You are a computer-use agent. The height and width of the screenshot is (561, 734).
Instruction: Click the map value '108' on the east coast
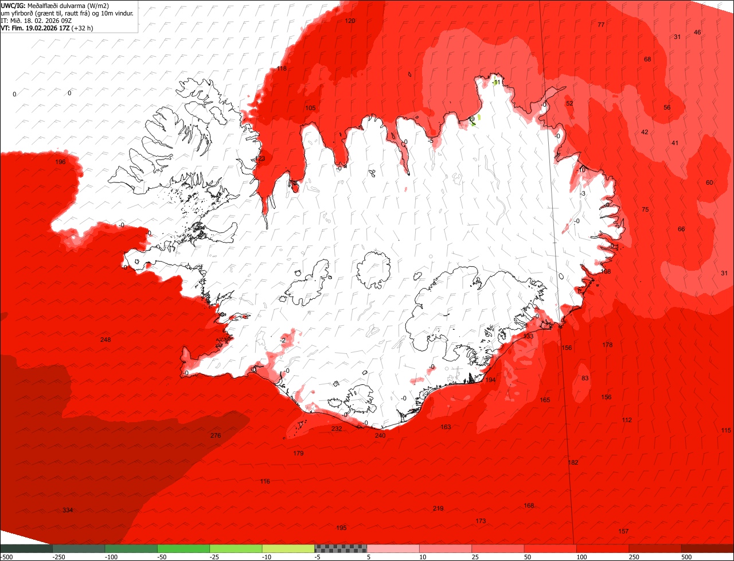coord(606,272)
